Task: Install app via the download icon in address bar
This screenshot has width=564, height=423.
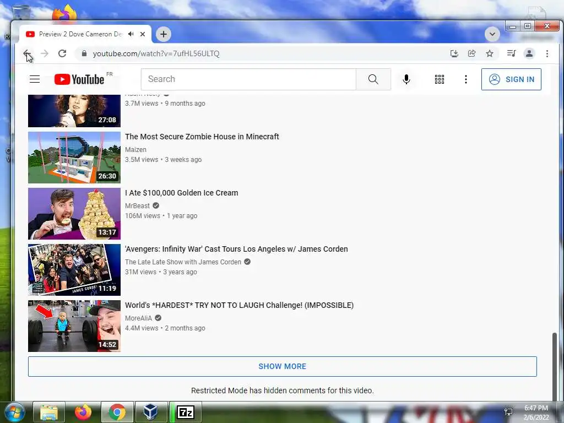Action: (454, 53)
